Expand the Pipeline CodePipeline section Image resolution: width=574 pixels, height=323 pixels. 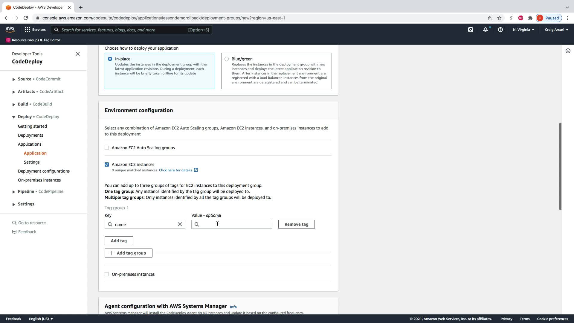point(13,192)
